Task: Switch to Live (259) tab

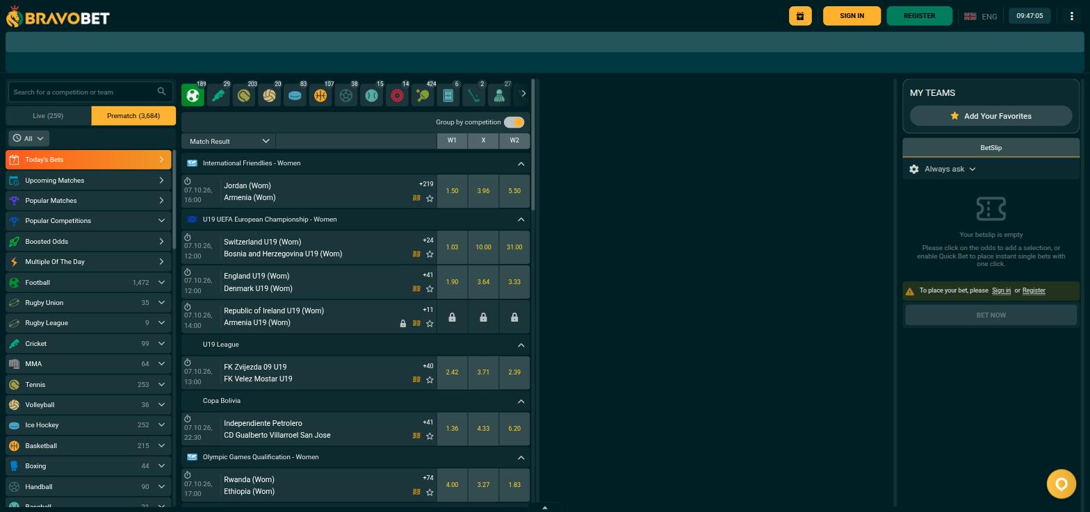Action: click(48, 116)
